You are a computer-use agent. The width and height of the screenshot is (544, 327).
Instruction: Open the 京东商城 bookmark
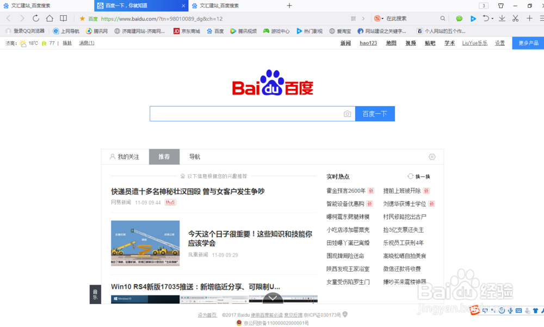187,31
